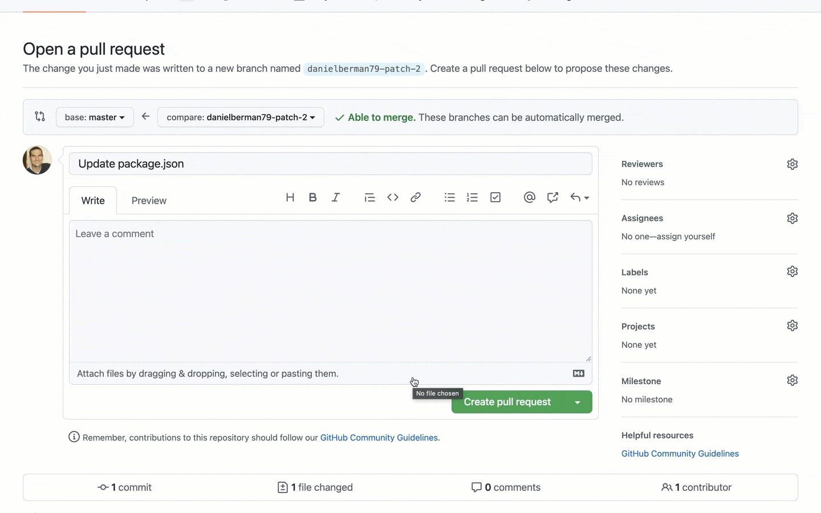Click Create pull request button

tap(507, 402)
